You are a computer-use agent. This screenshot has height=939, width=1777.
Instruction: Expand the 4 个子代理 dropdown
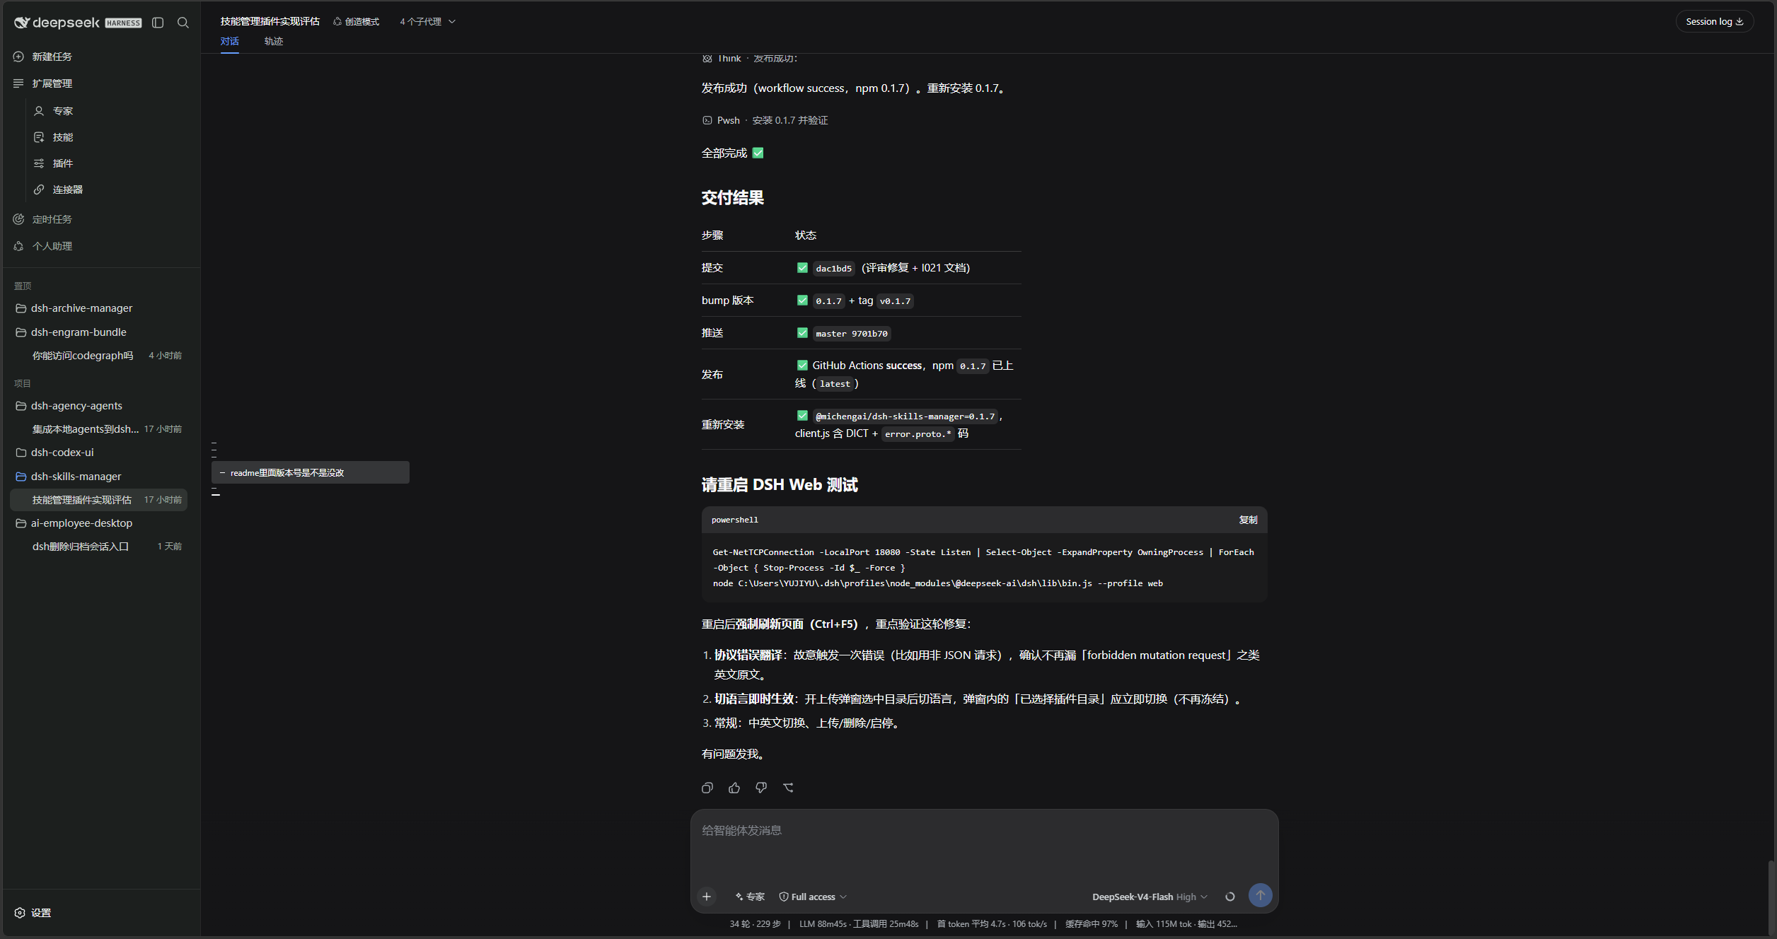[427, 22]
